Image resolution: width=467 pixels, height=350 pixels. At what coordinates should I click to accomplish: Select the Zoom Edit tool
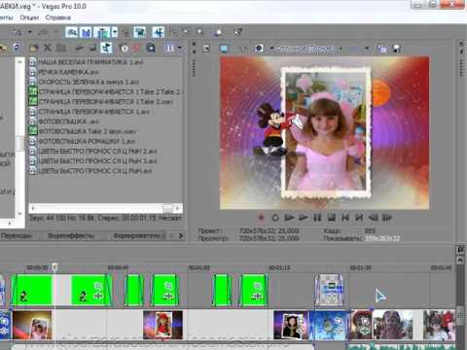200,32
